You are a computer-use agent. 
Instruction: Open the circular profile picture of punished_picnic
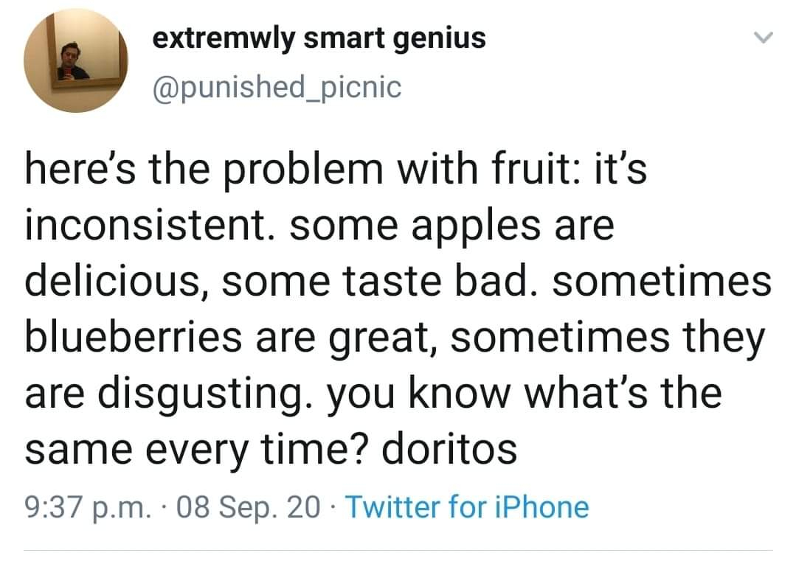pos(76,60)
